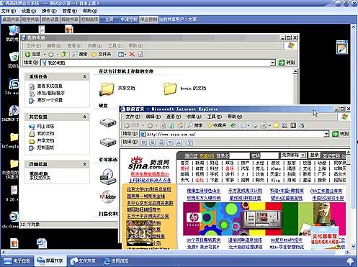Open the 设置 menu in conference menu bar

[x=29, y=11]
